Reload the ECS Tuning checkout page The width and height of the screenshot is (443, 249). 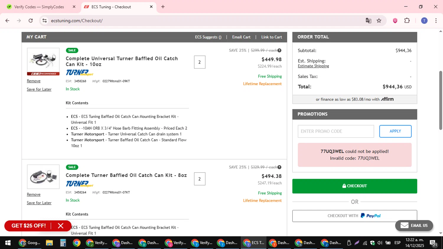tap(31, 21)
